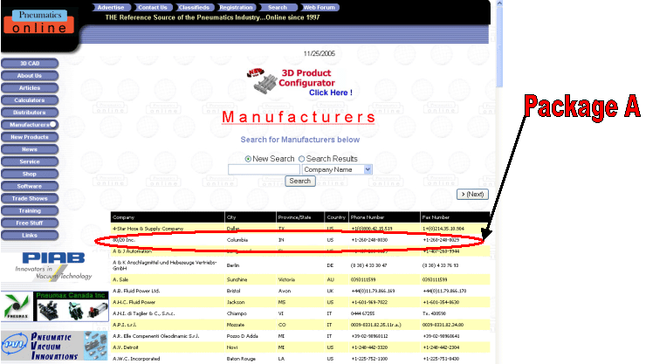
Task: Open the Search top menu tab
Action: pyautogui.click(x=278, y=7)
